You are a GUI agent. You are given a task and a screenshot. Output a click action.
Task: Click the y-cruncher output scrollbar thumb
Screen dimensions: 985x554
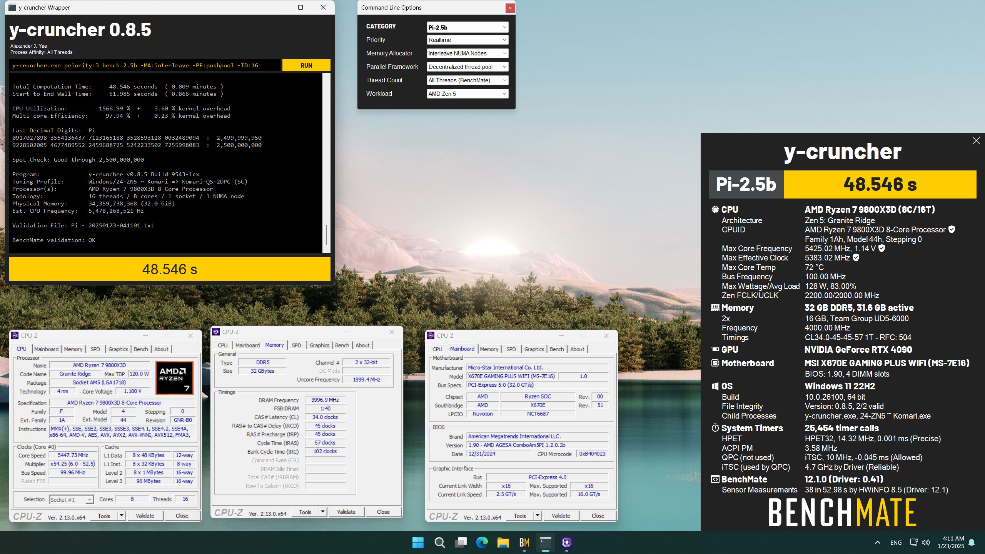326,234
